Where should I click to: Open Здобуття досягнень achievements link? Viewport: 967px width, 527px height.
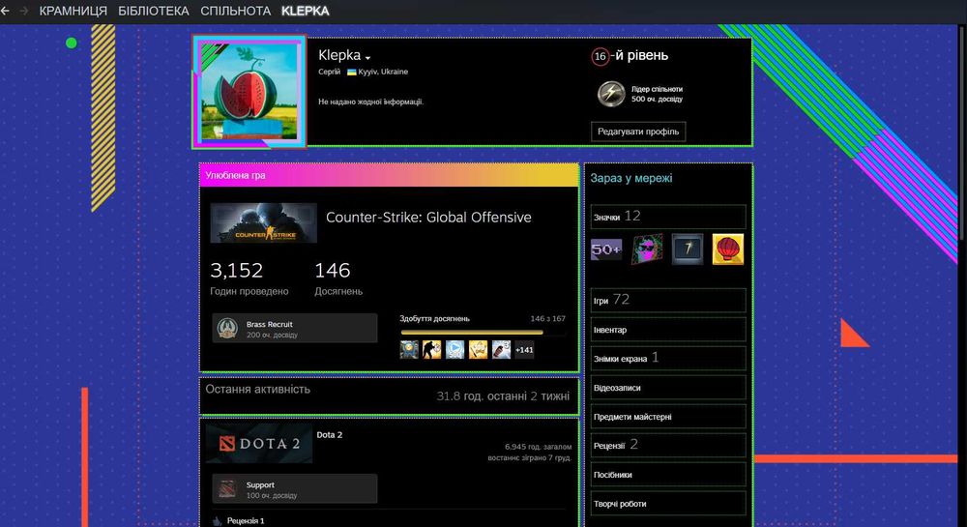point(434,319)
